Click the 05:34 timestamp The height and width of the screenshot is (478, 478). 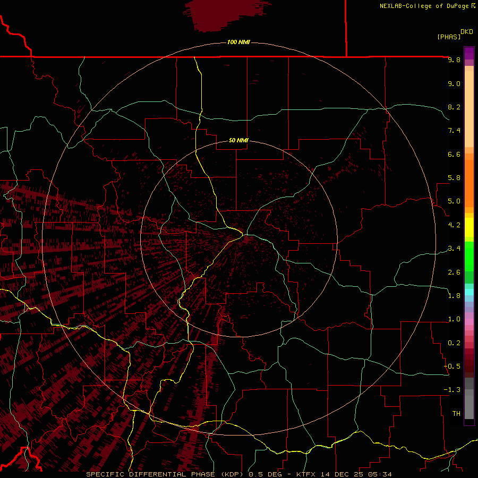point(380,474)
